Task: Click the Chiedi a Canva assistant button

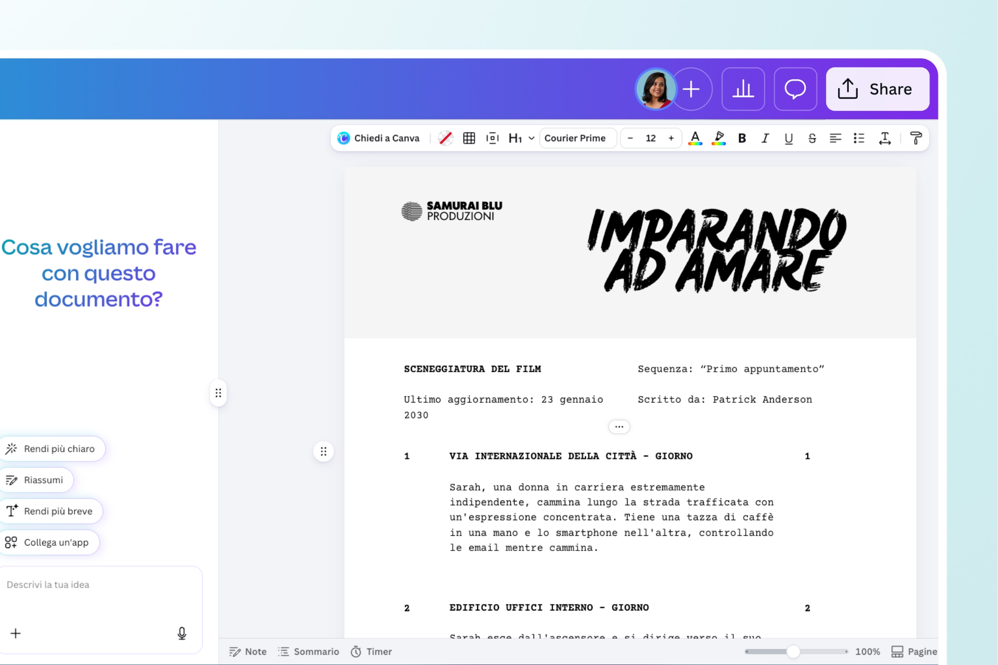Action: [x=379, y=138]
